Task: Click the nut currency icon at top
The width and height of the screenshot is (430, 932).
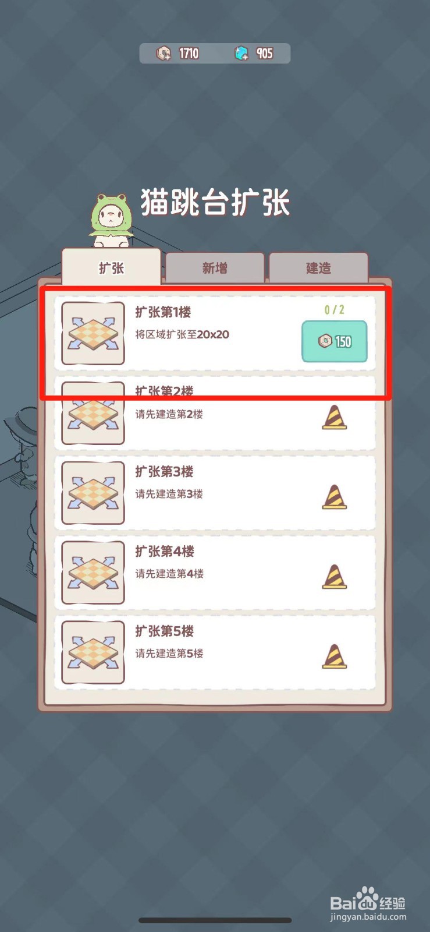Action: point(164,54)
